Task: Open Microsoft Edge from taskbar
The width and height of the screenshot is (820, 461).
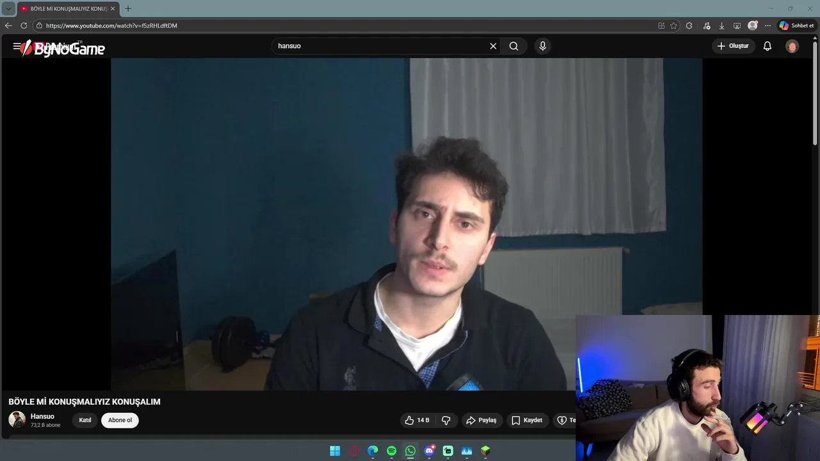Action: click(373, 451)
